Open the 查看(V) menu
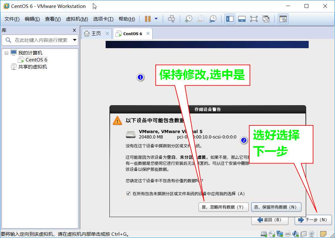The width and height of the screenshot is (335, 238). (53, 19)
